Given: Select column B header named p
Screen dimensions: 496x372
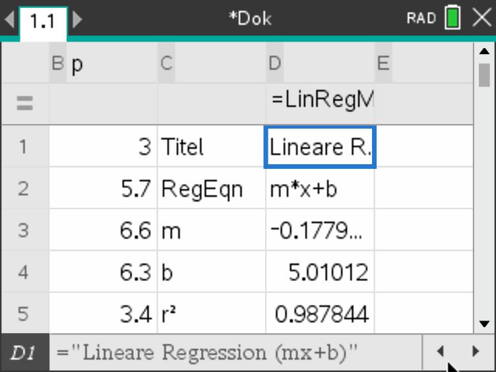Looking at the screenshot, I should point(103,64).
